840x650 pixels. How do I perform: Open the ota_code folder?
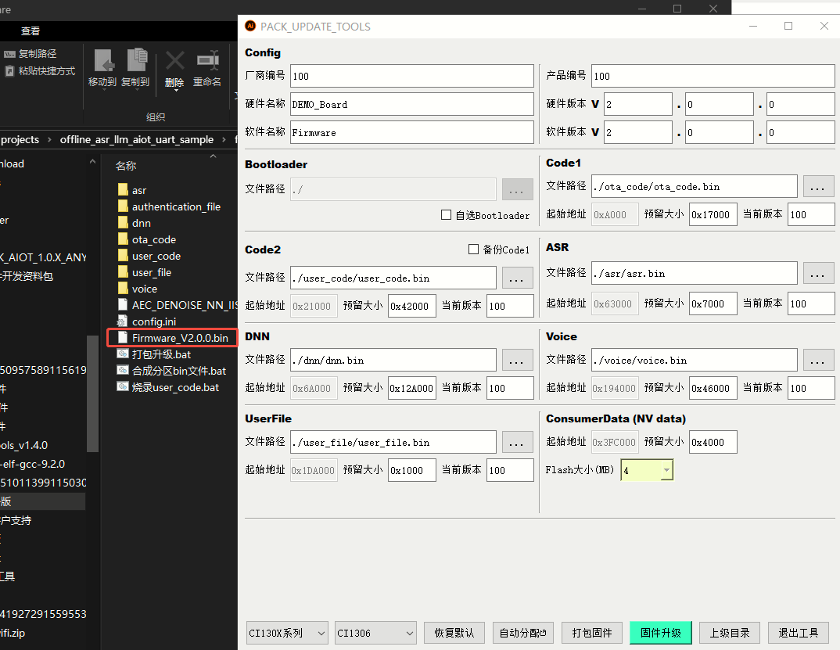click(153, 239)
